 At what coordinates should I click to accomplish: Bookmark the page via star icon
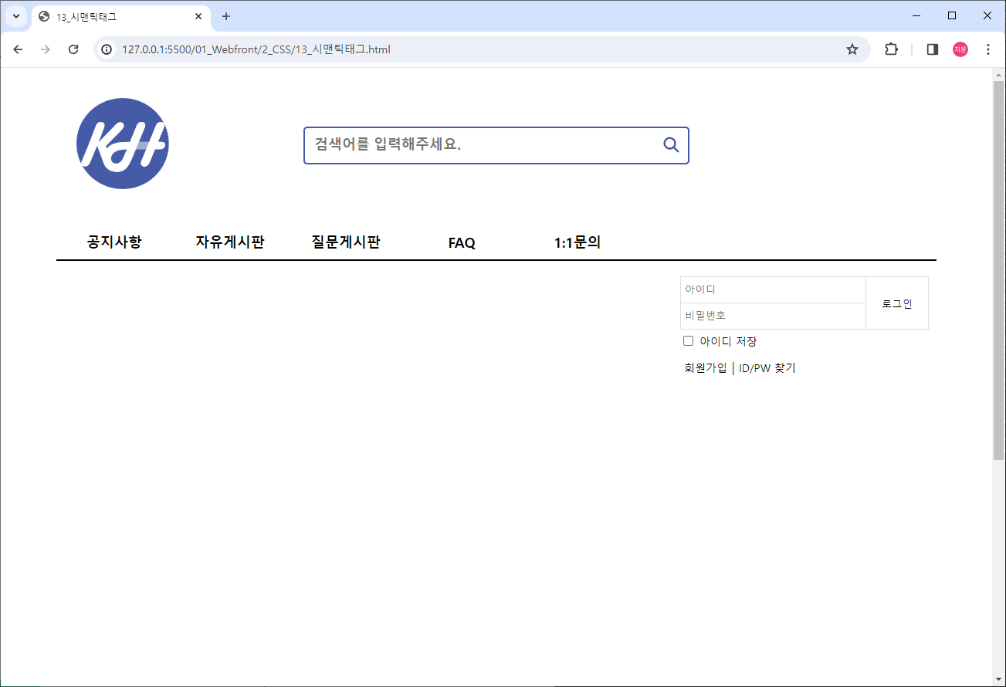[x=852, y=49]
